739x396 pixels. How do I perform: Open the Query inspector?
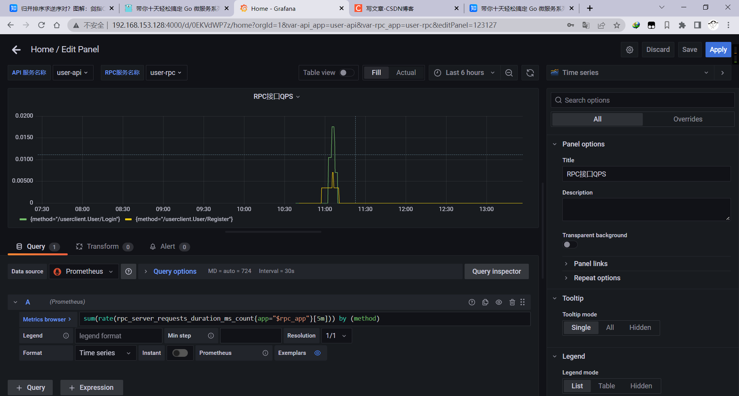pos(497,271)
